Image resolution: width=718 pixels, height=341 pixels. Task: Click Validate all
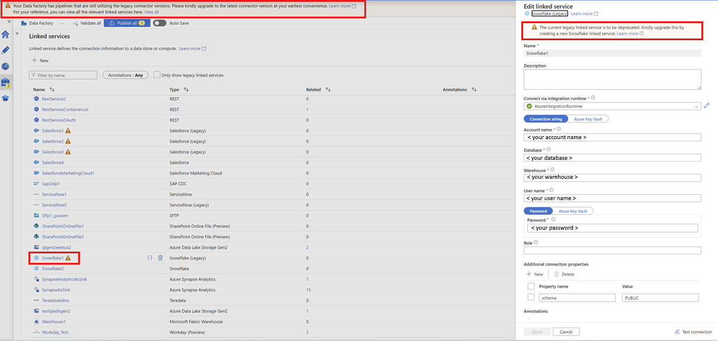pos(86,23)
